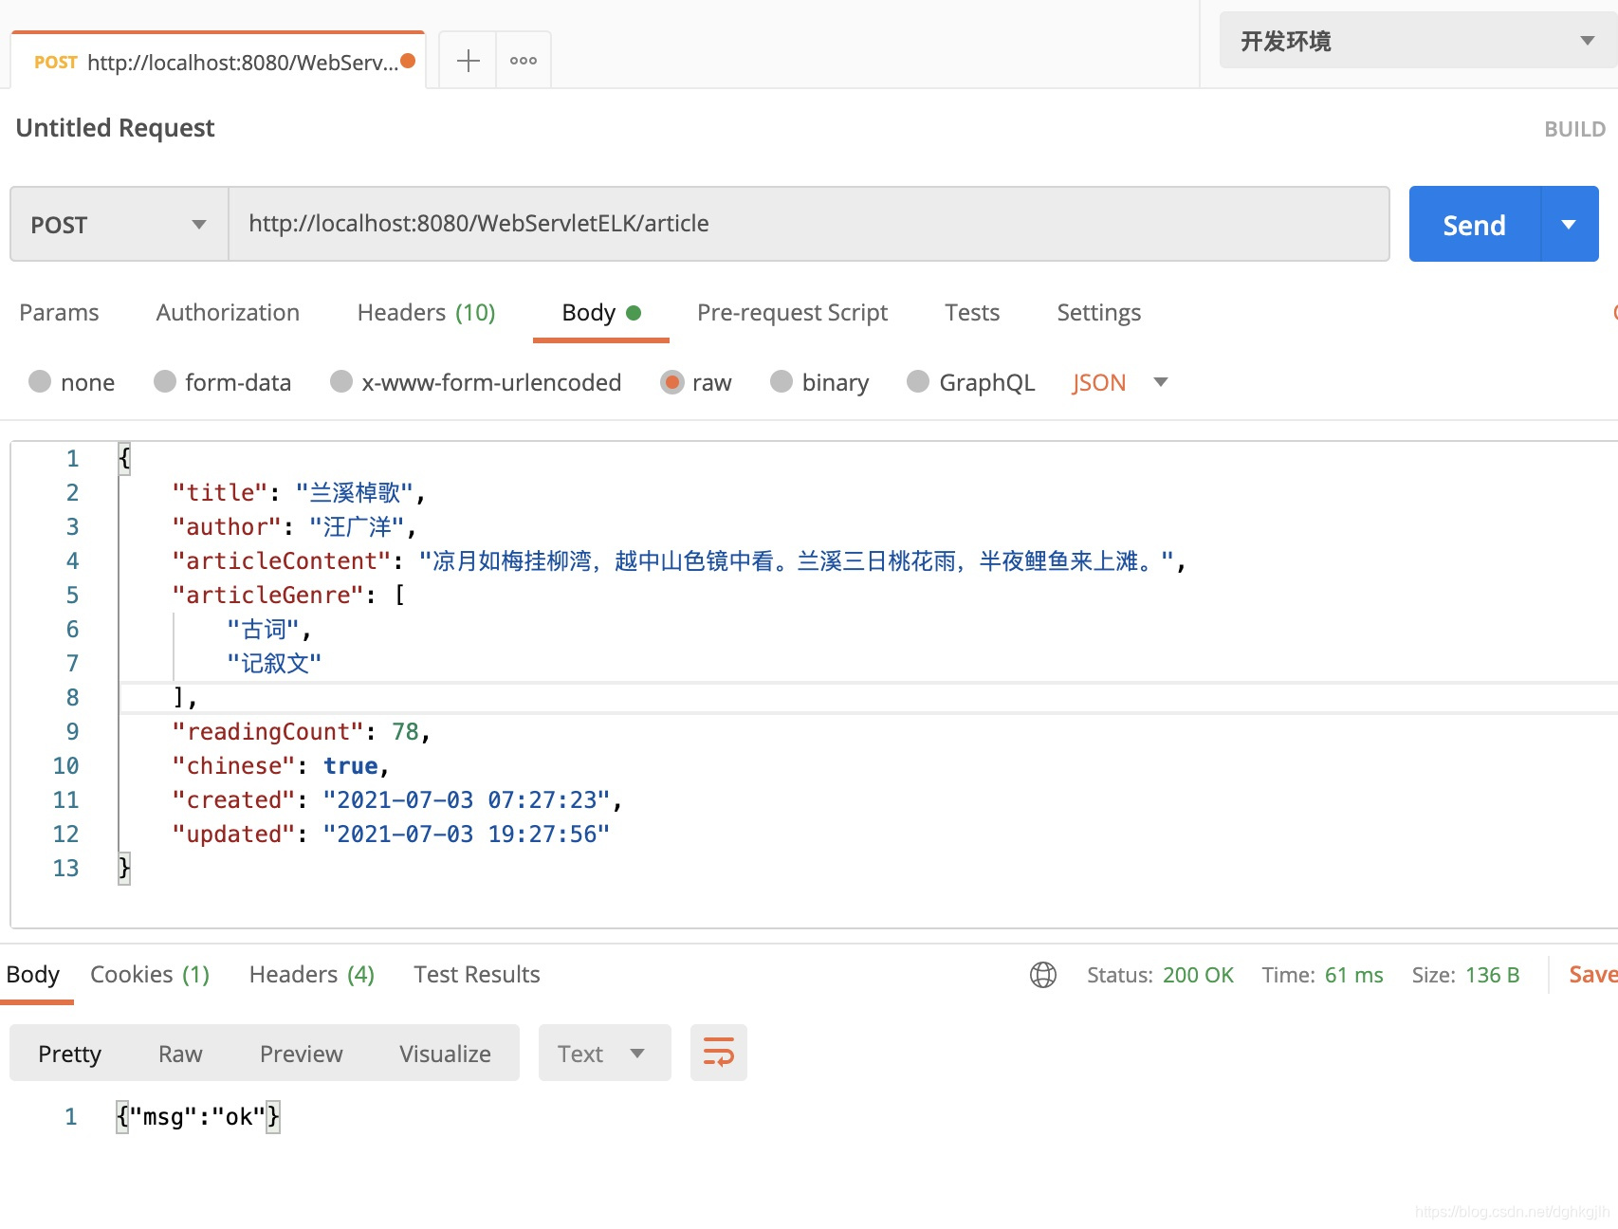The height and width of the screenshot is (1229, 1618).
Task: Open request Headers (10) tab
Action: [x=426, y=313]
